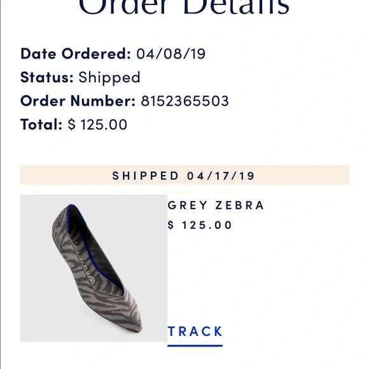
Task: Click the SHIPPED 04/17/19 banner
Action: (184, 175)
